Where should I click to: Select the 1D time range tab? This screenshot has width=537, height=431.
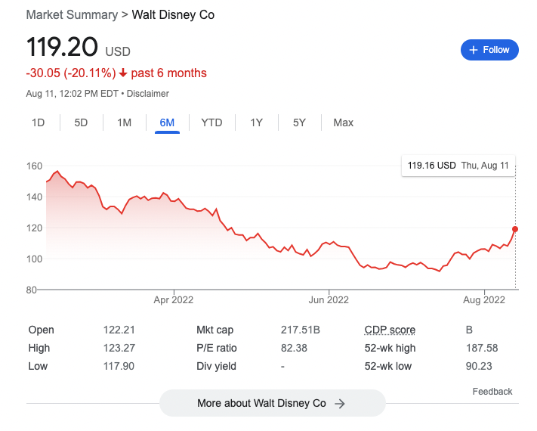pos(39,122)
